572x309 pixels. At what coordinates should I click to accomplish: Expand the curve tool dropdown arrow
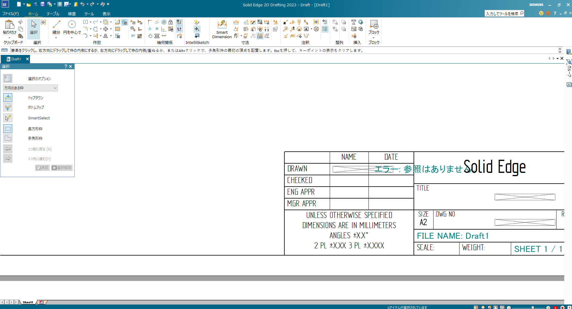(x=101, y=22)
